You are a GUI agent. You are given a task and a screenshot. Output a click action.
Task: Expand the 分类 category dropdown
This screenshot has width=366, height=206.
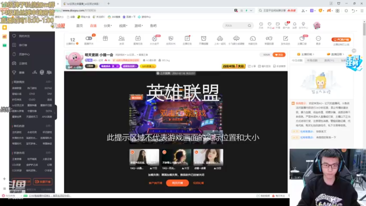point(108,26)
